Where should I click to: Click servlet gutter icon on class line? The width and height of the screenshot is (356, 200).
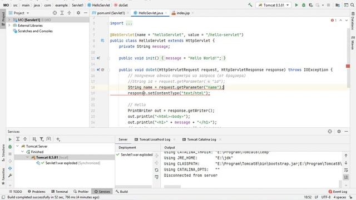pos(102,41)
